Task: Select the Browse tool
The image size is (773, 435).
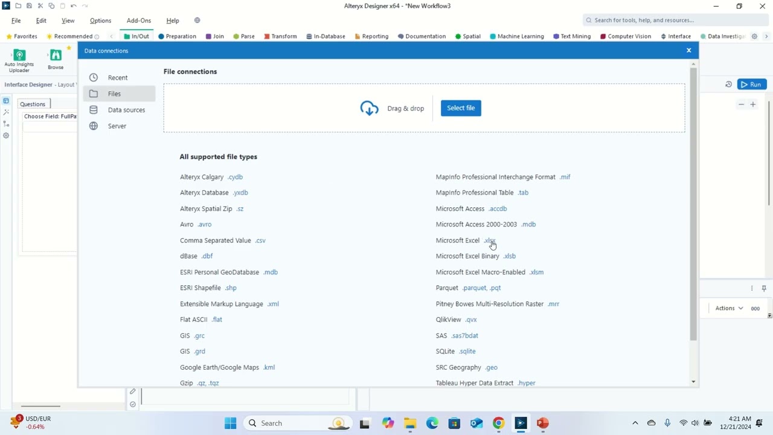Action: tap(56, 59)
